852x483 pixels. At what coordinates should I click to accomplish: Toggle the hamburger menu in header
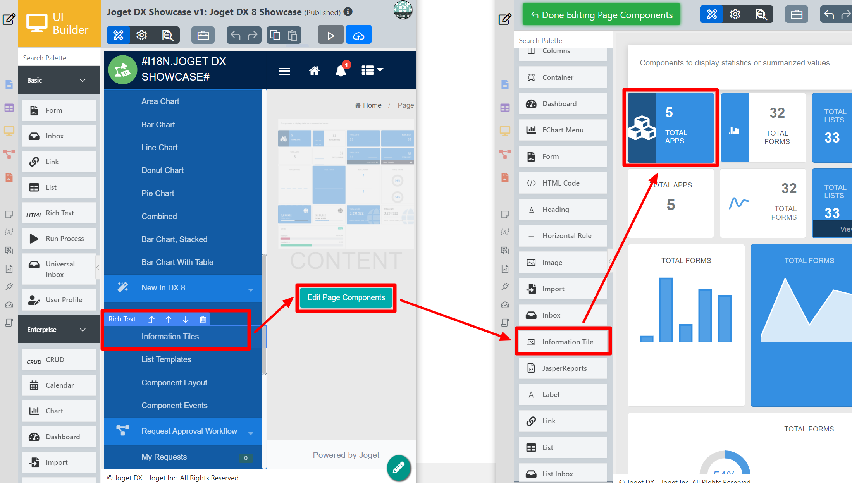tap(285, 71)
